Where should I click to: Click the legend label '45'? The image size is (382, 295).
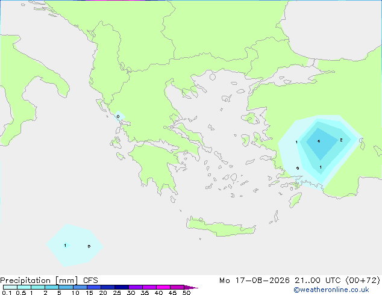click(x=172, y=293)
